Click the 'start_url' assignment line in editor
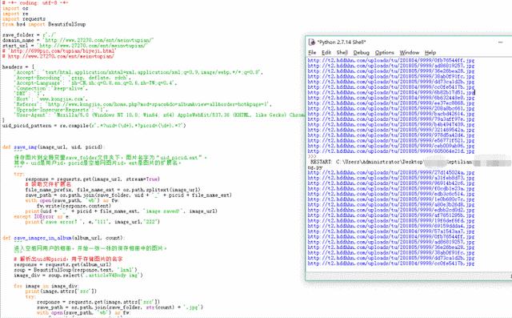512x318 pixels. tap(74, 46)
